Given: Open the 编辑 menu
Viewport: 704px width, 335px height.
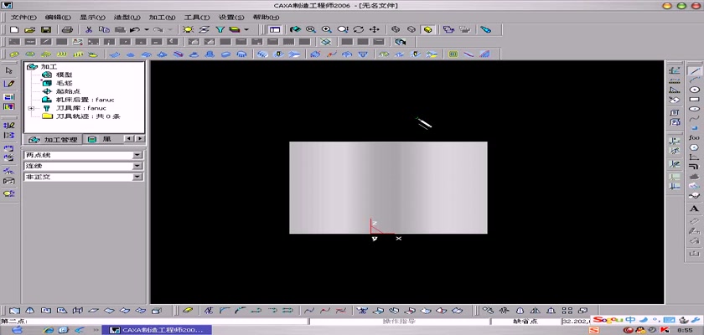Looking at the screenshot, I should click(58, 17).
